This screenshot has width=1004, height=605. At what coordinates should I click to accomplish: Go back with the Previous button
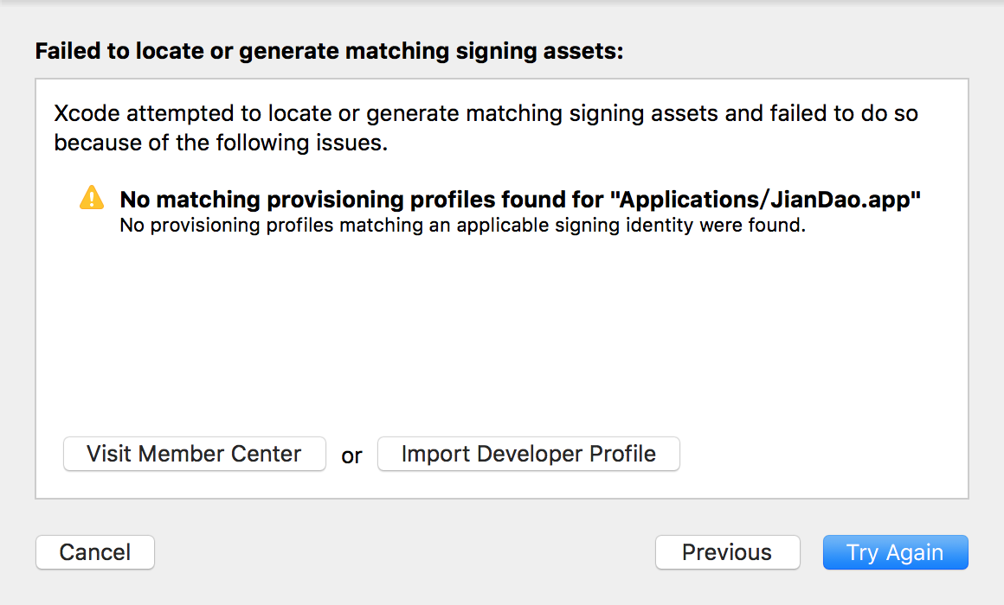click(726, 552)
